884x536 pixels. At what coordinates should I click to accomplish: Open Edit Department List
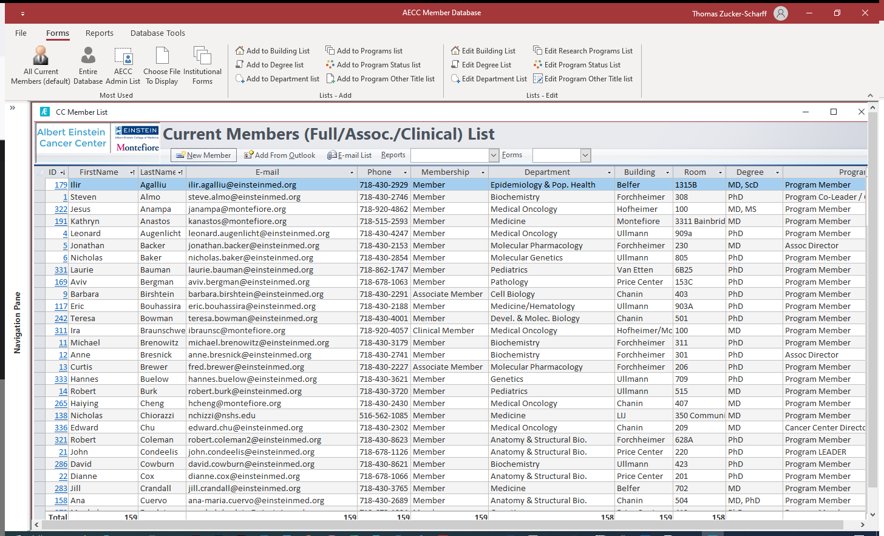click(489, 79)
